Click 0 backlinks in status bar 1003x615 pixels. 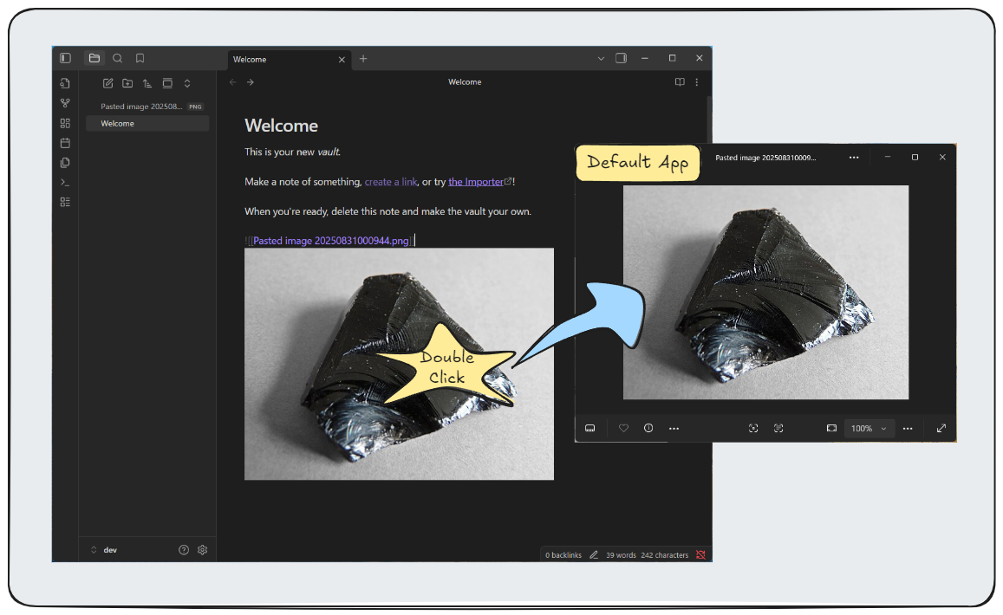pyautogui.click(x=563, y=555)
